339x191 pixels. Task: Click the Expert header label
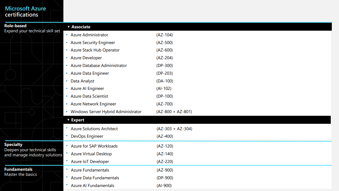[78, 120]
